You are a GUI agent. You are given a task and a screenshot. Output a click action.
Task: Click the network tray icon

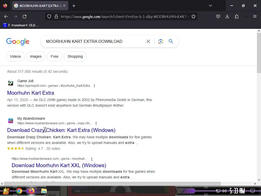218,191
